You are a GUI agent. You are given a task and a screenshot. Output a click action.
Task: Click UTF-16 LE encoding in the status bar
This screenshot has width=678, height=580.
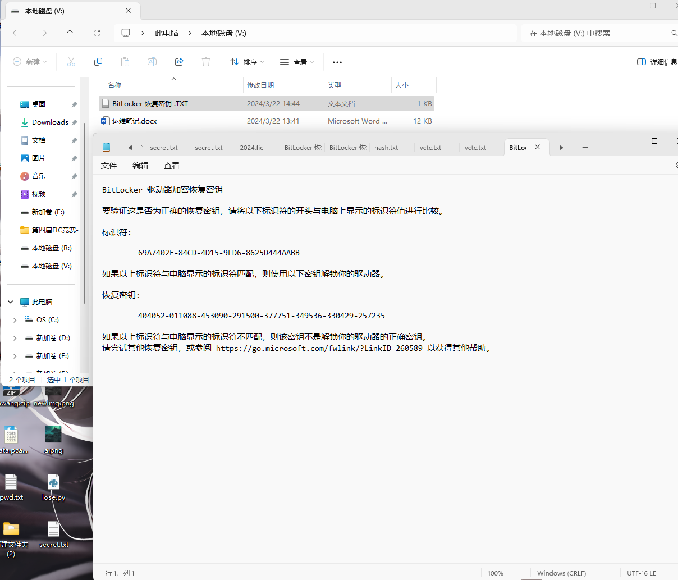(642, 573)
